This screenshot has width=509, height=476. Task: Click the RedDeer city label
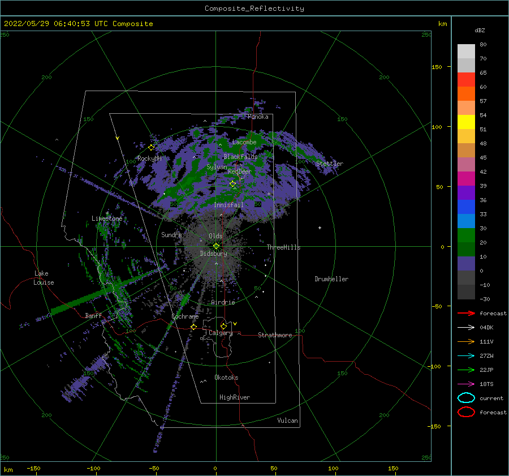coord(240,171)
